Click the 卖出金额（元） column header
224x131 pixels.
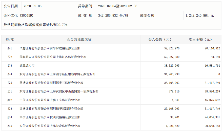click(x=201, y=40)
